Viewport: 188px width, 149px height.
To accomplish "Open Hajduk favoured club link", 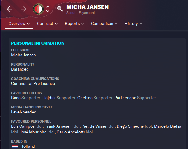I will pyautogui.click(x=49, y=98).
